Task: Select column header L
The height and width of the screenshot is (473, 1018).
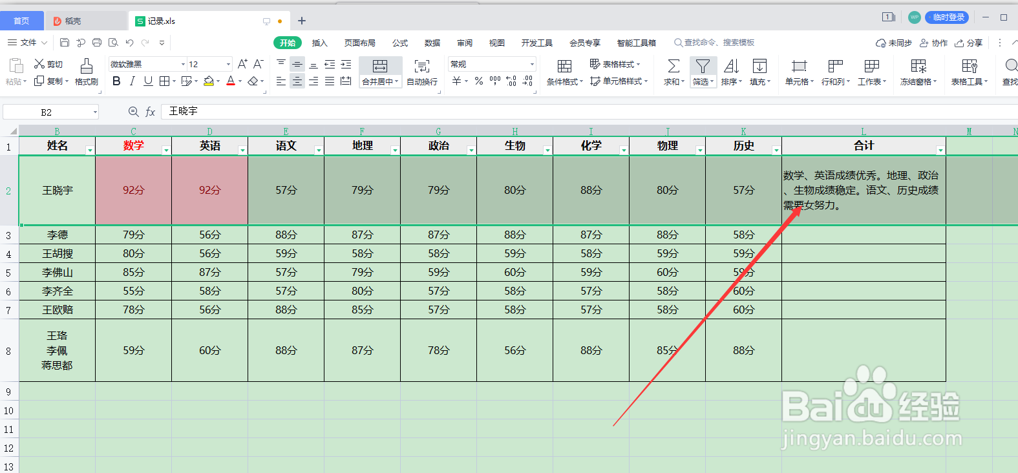Action: tap(864, 131)
